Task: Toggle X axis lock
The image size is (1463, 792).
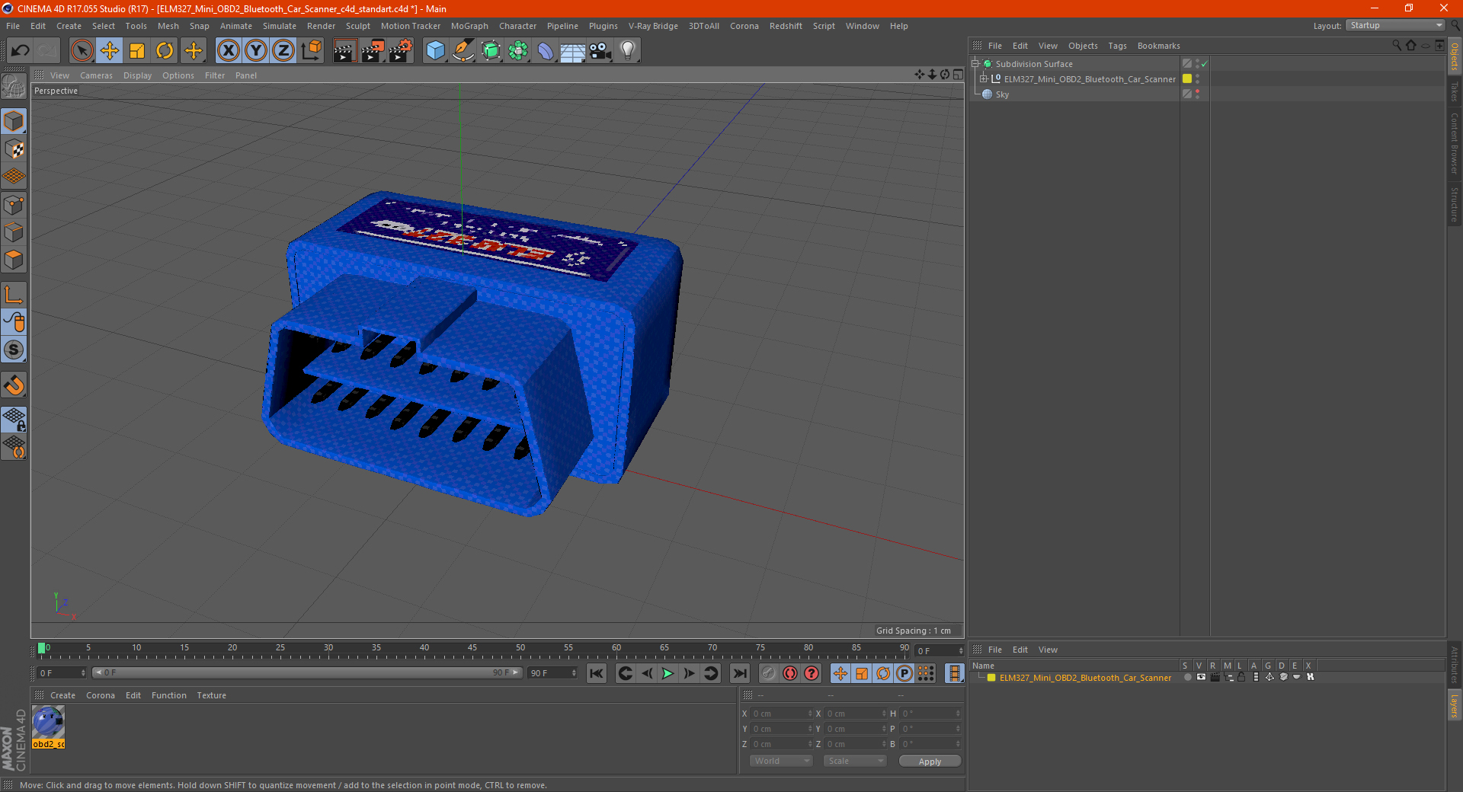Action: (x=228, y=51)
